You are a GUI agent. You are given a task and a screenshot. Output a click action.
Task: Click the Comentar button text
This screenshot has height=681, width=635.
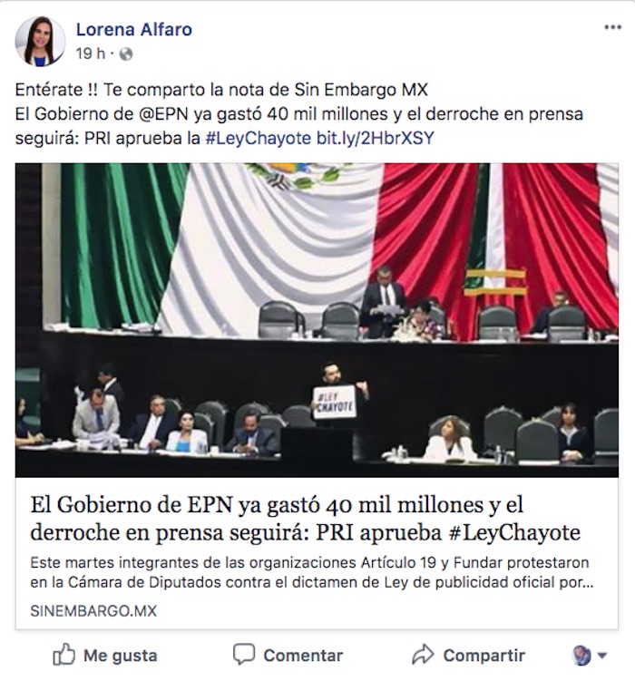click(303, 656)
